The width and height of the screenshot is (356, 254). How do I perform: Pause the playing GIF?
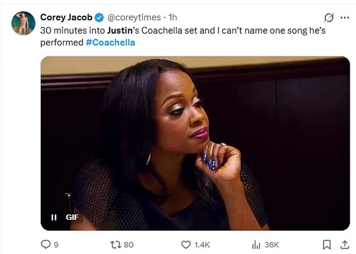tap(54, 218)
